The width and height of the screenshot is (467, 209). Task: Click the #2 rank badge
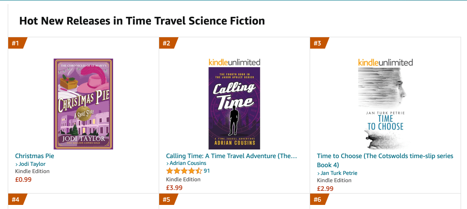point(167,43)
